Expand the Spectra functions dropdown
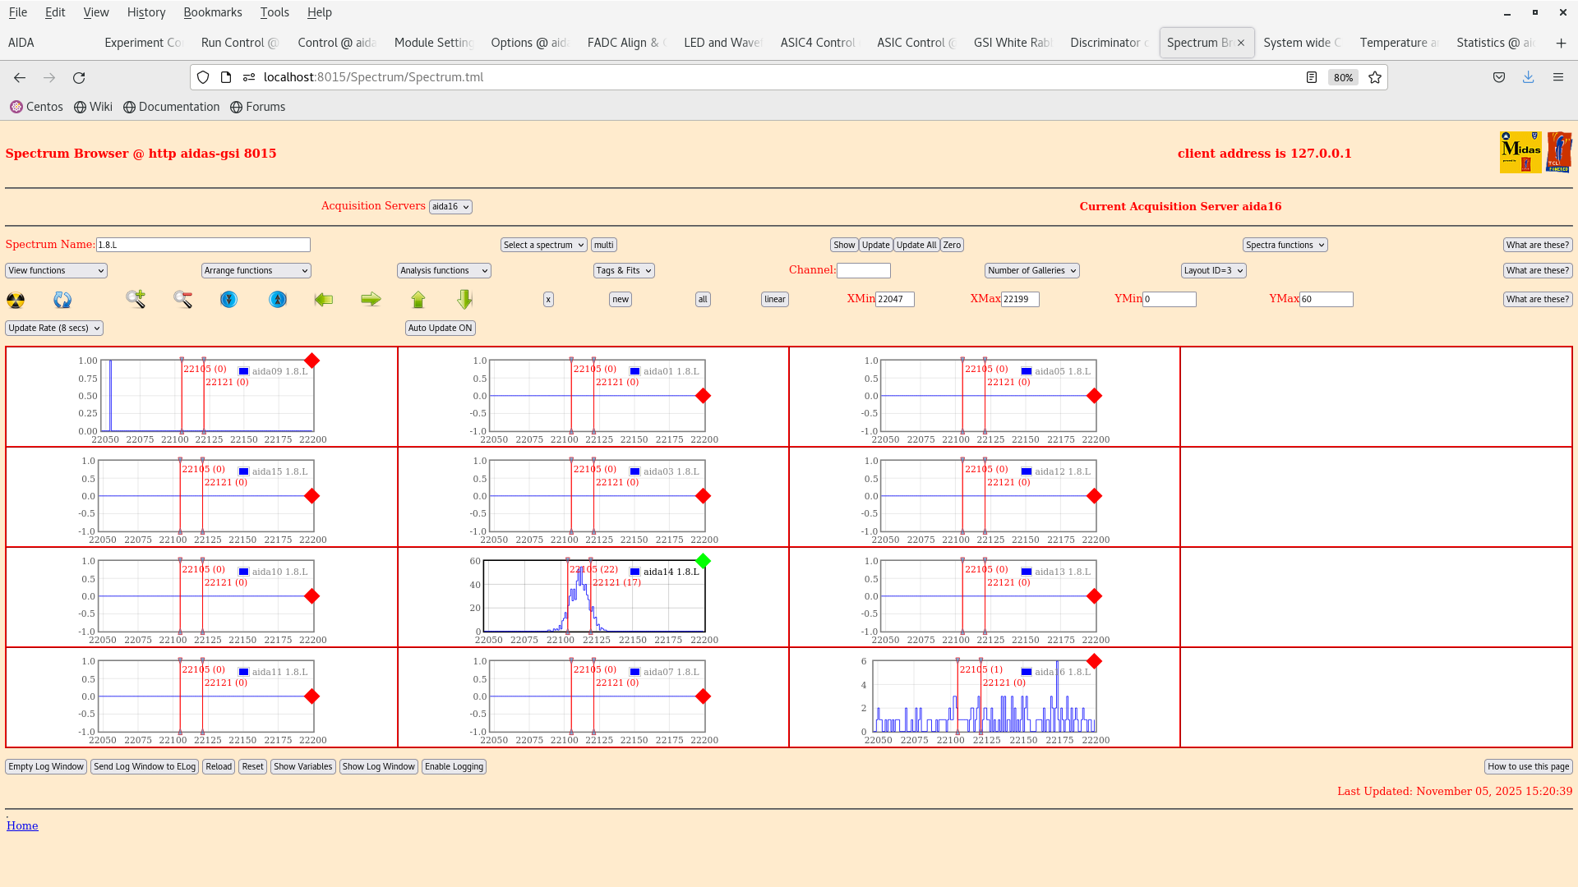The width and height of the screenshot is (1578, 887). 1284,244
